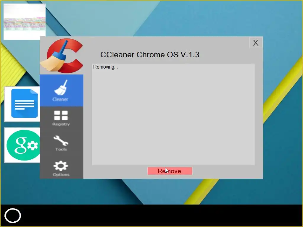Open the green Google Settings icon

[x=22, y=145]
